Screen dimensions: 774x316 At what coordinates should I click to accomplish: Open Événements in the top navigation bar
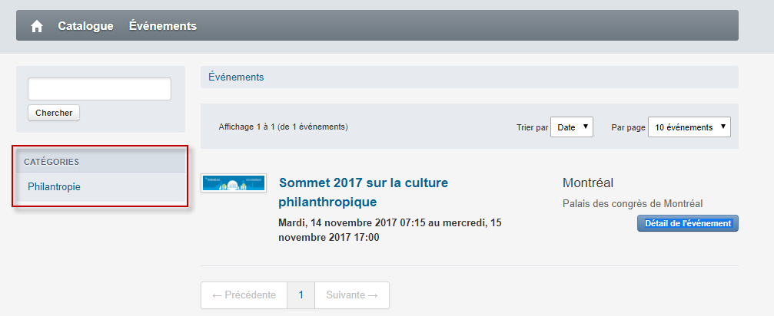[163, 26]
